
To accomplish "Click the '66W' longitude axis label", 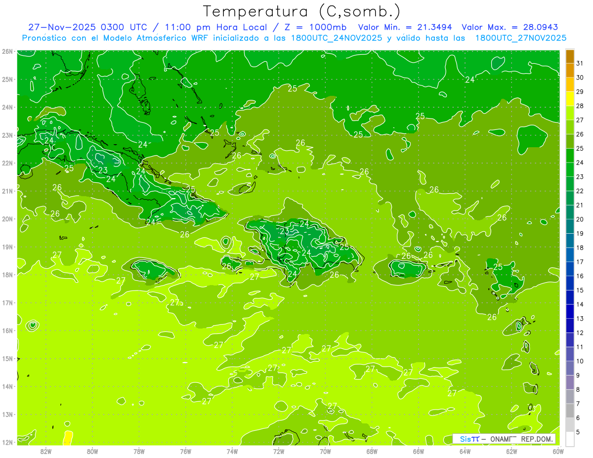I will (x=419, y=451).
